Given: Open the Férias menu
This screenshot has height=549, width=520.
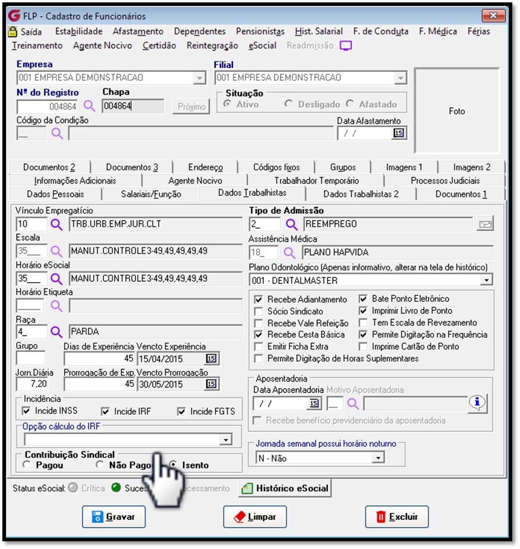Looking at the screenshot, I should 478,31.
